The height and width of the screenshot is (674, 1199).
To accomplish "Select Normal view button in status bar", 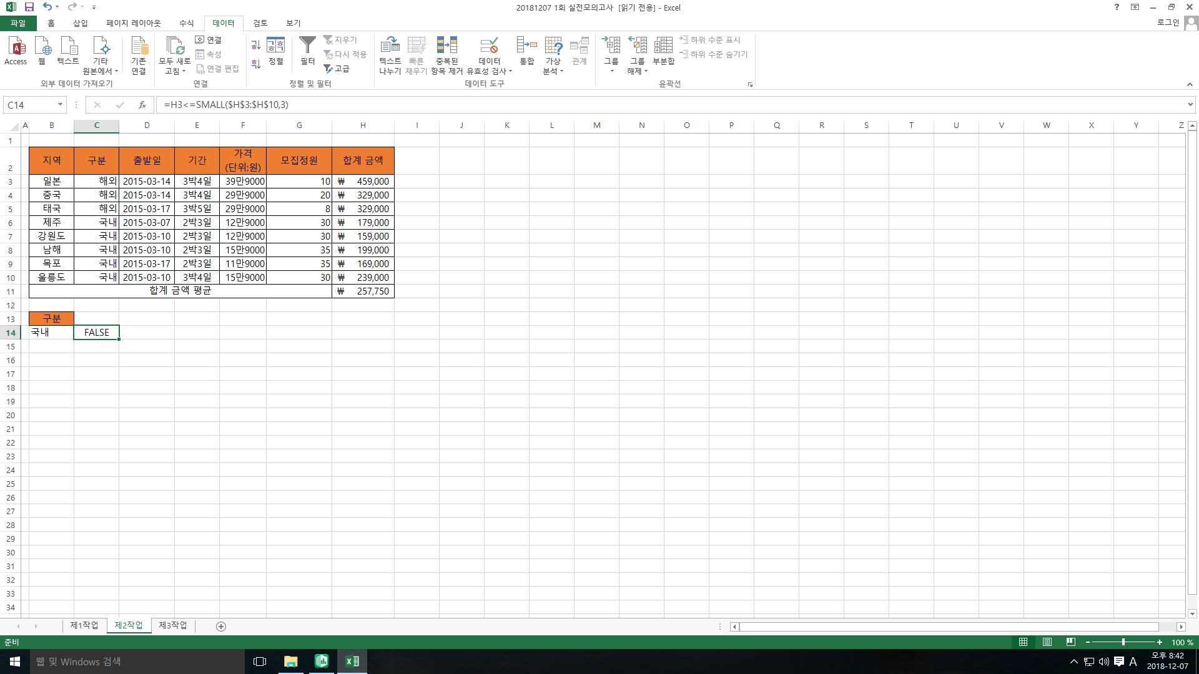I will coord(1023,642).
